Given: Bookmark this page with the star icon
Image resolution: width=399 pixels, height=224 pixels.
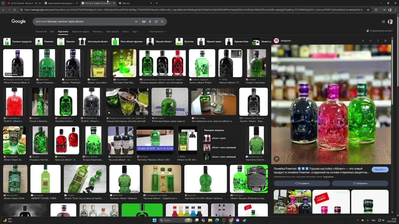Looking at the screenshot, I should [368, 10].
